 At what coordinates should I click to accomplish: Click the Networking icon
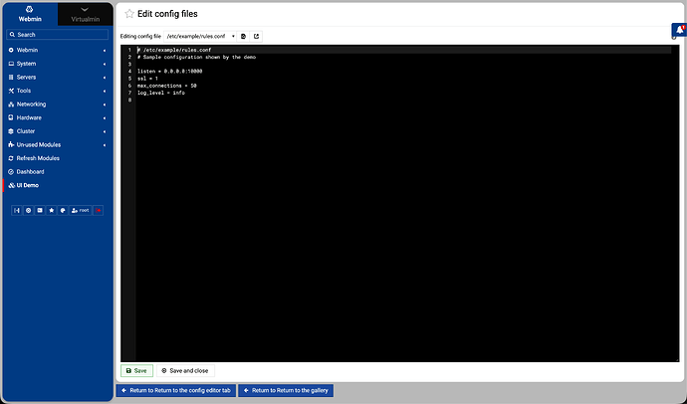pyautogui.click(x=11, y=104)
